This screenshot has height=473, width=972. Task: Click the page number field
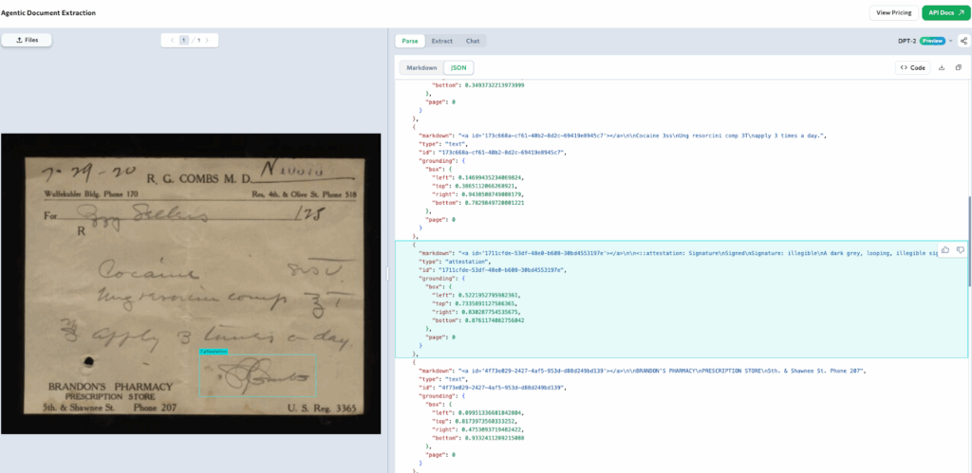coord(186,41)
